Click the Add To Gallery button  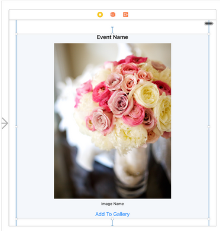coord(112,214)
